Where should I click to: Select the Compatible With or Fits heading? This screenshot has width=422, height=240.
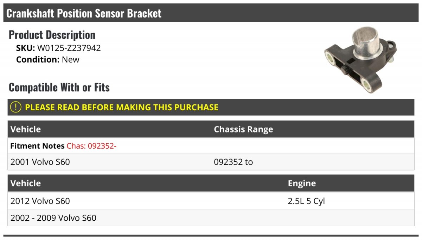click(x=59, y=87)
